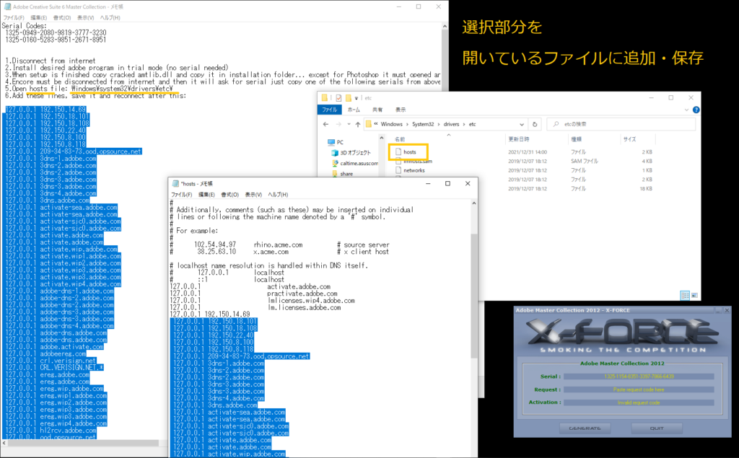This screenshot has height=458, width=739.
Task: Open ヘルプ(H) menu in the hosts Notepad window
Action: [x=278, y=195]
